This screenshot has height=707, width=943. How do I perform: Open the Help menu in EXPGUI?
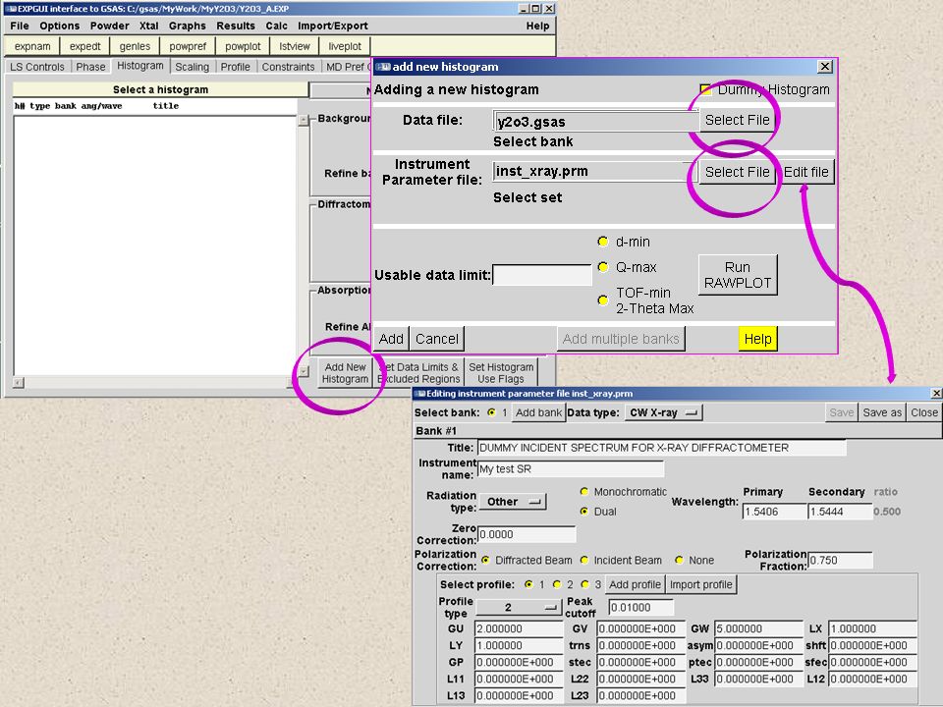[537, 26]
